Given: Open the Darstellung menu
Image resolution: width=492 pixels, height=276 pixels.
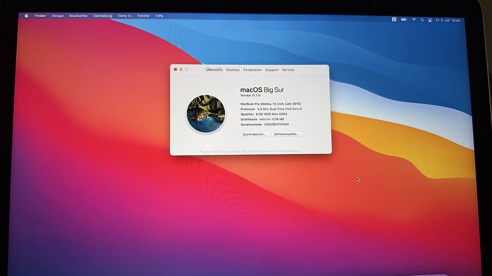Looking at the screenshot, I should click(x=103, y=16).
